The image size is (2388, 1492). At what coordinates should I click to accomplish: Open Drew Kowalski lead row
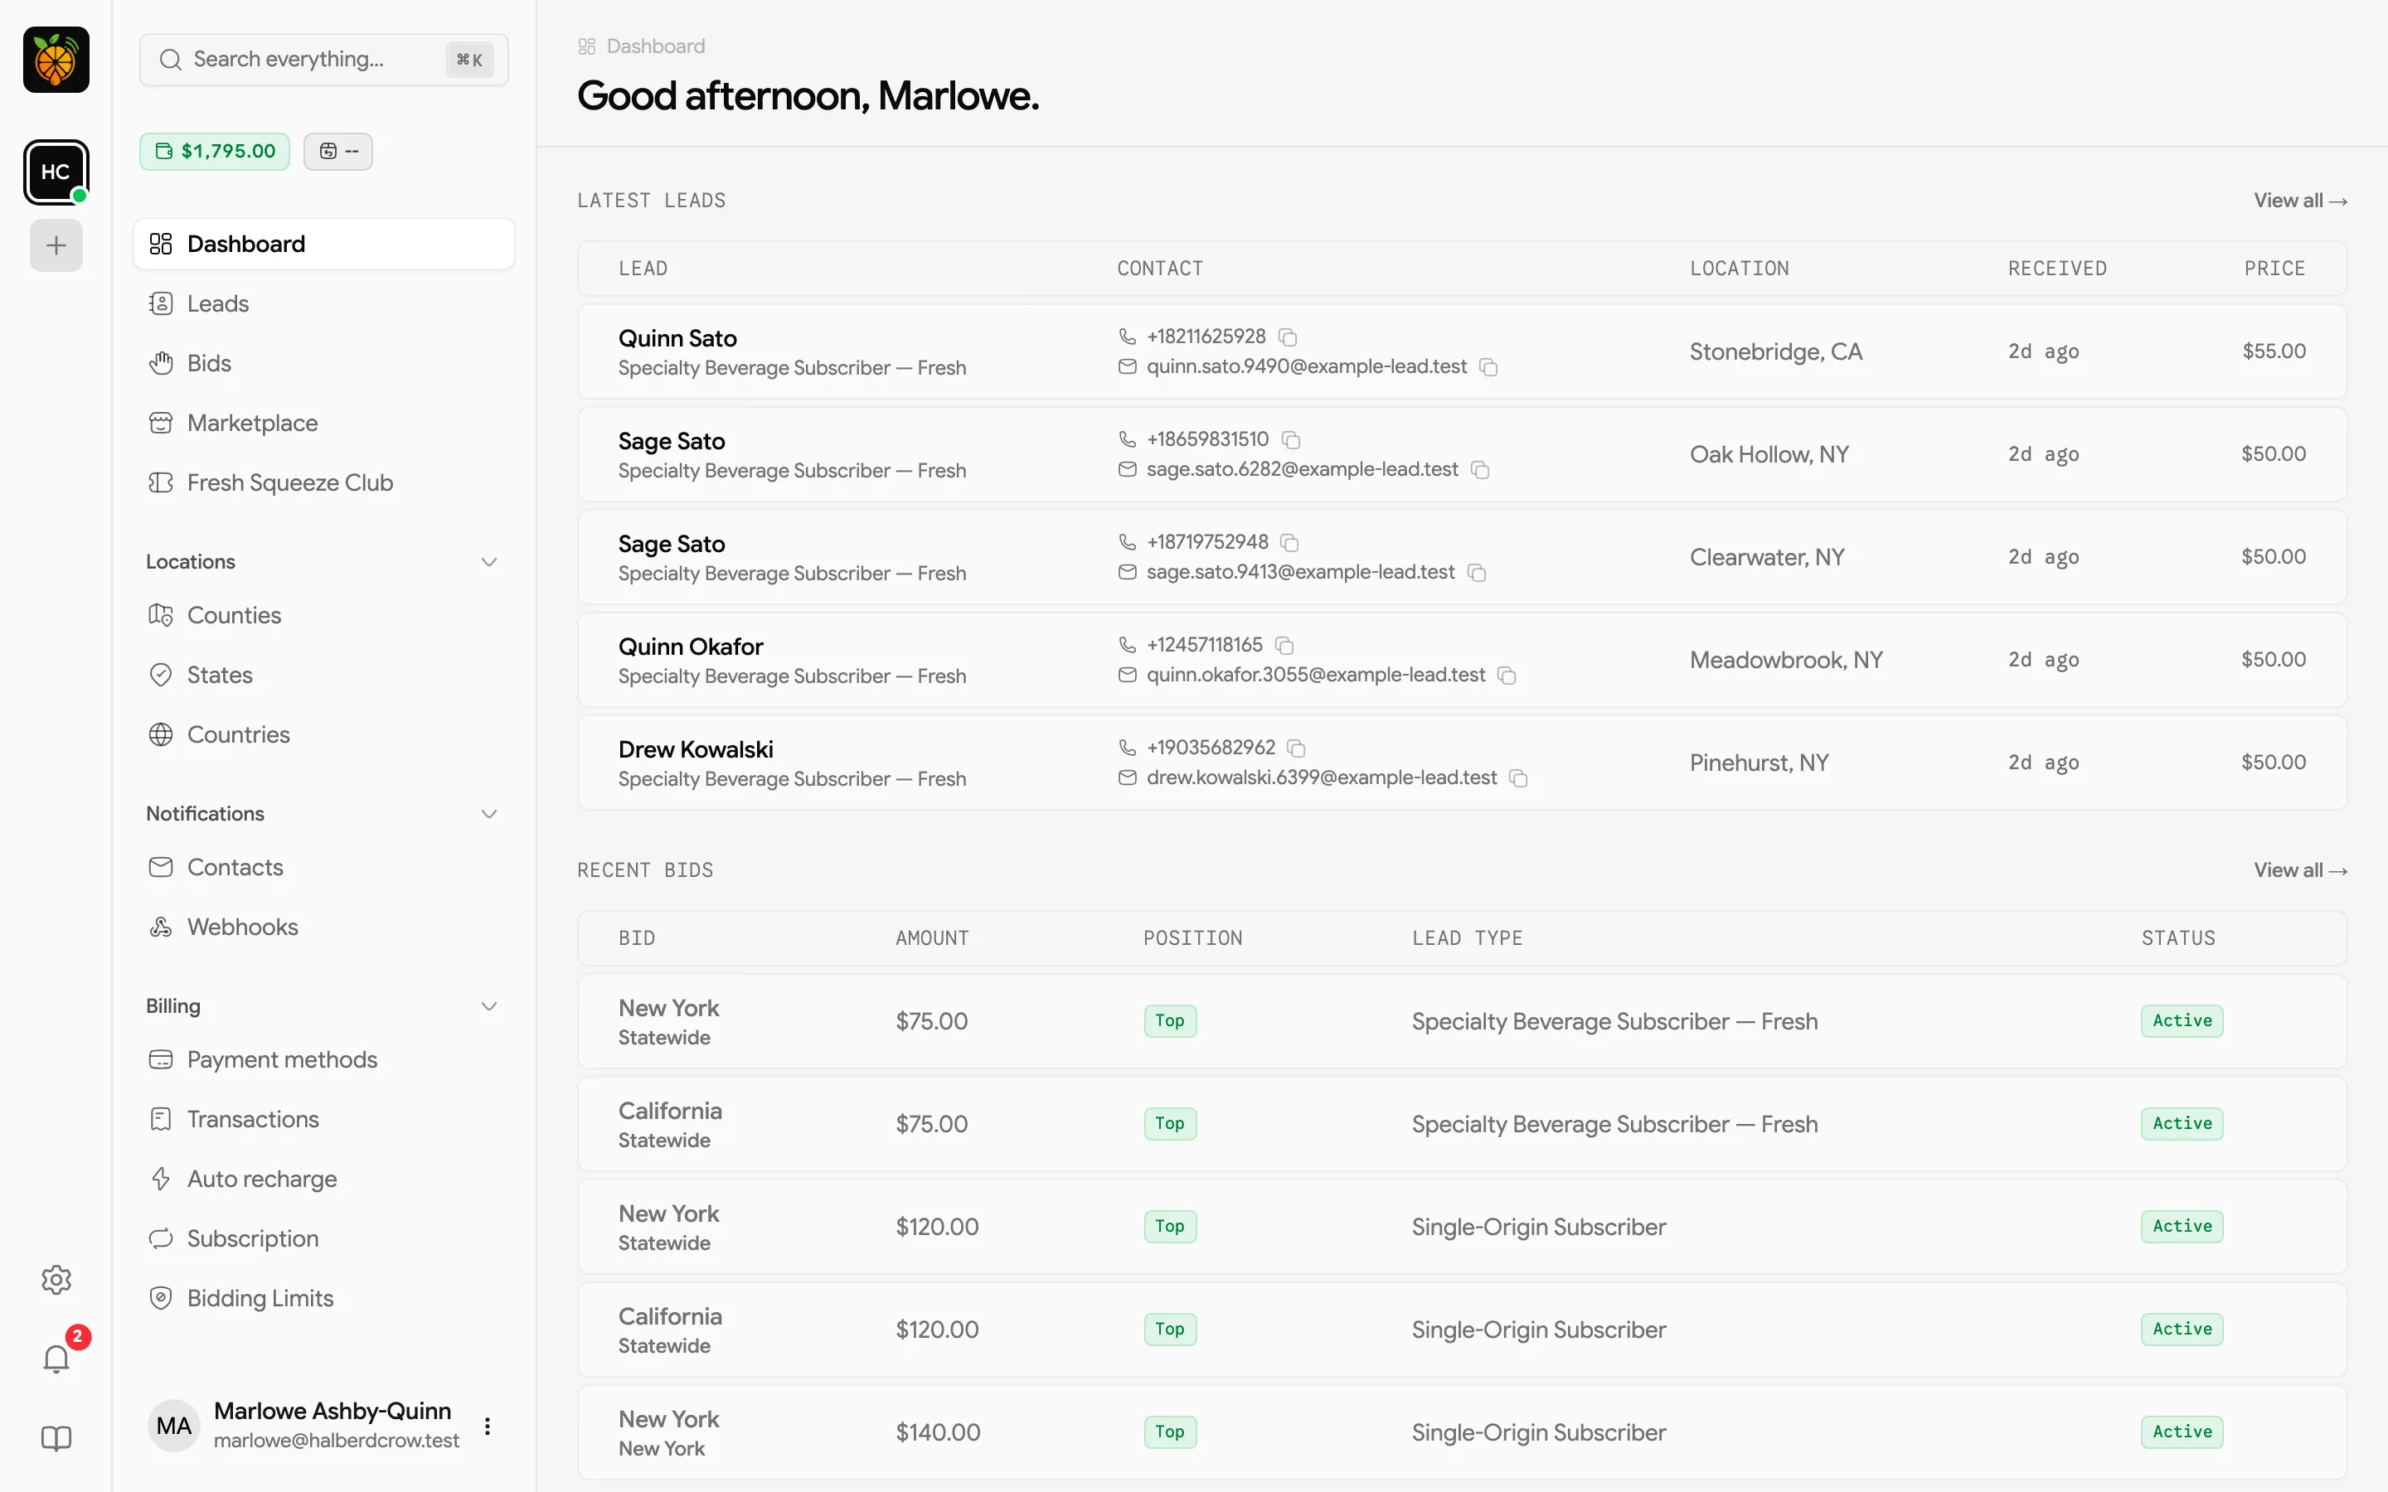tap(1462, 763)
